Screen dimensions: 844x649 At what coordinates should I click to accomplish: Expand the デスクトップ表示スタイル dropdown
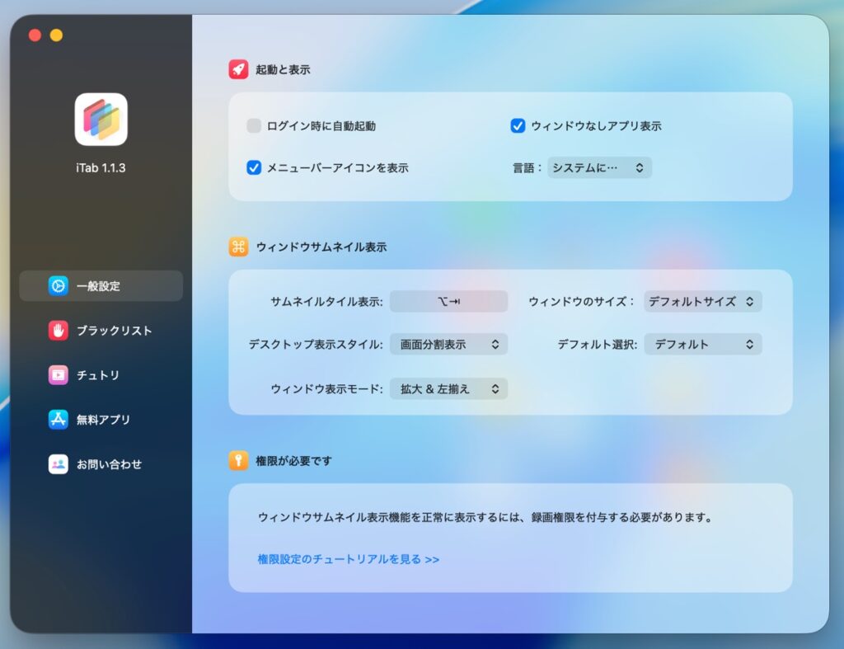[x=448, y=345]
